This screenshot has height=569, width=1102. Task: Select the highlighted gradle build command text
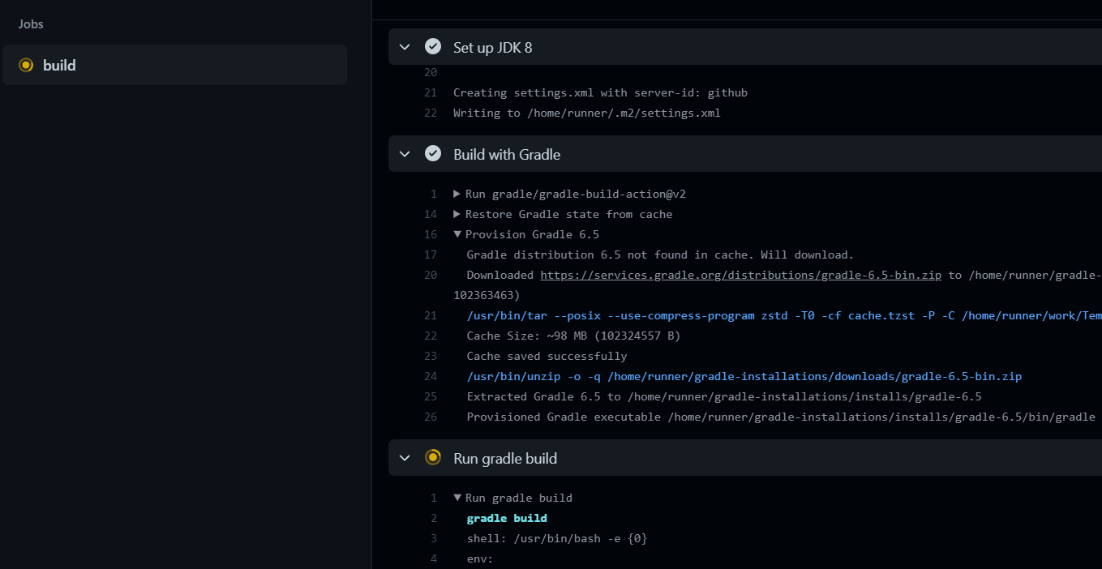pos(506,517)
